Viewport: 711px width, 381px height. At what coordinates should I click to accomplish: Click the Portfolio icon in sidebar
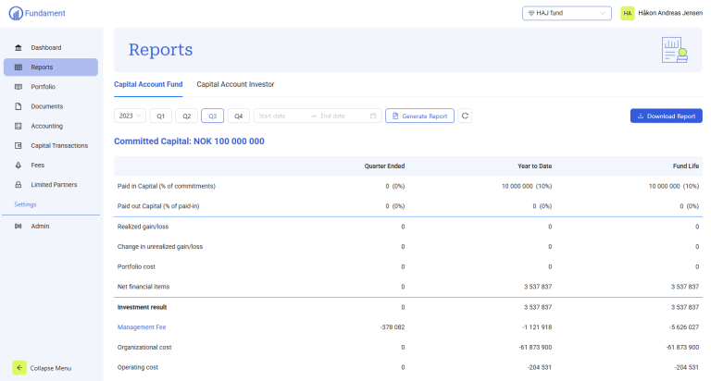pyautogui.click(x=19, y=87)
